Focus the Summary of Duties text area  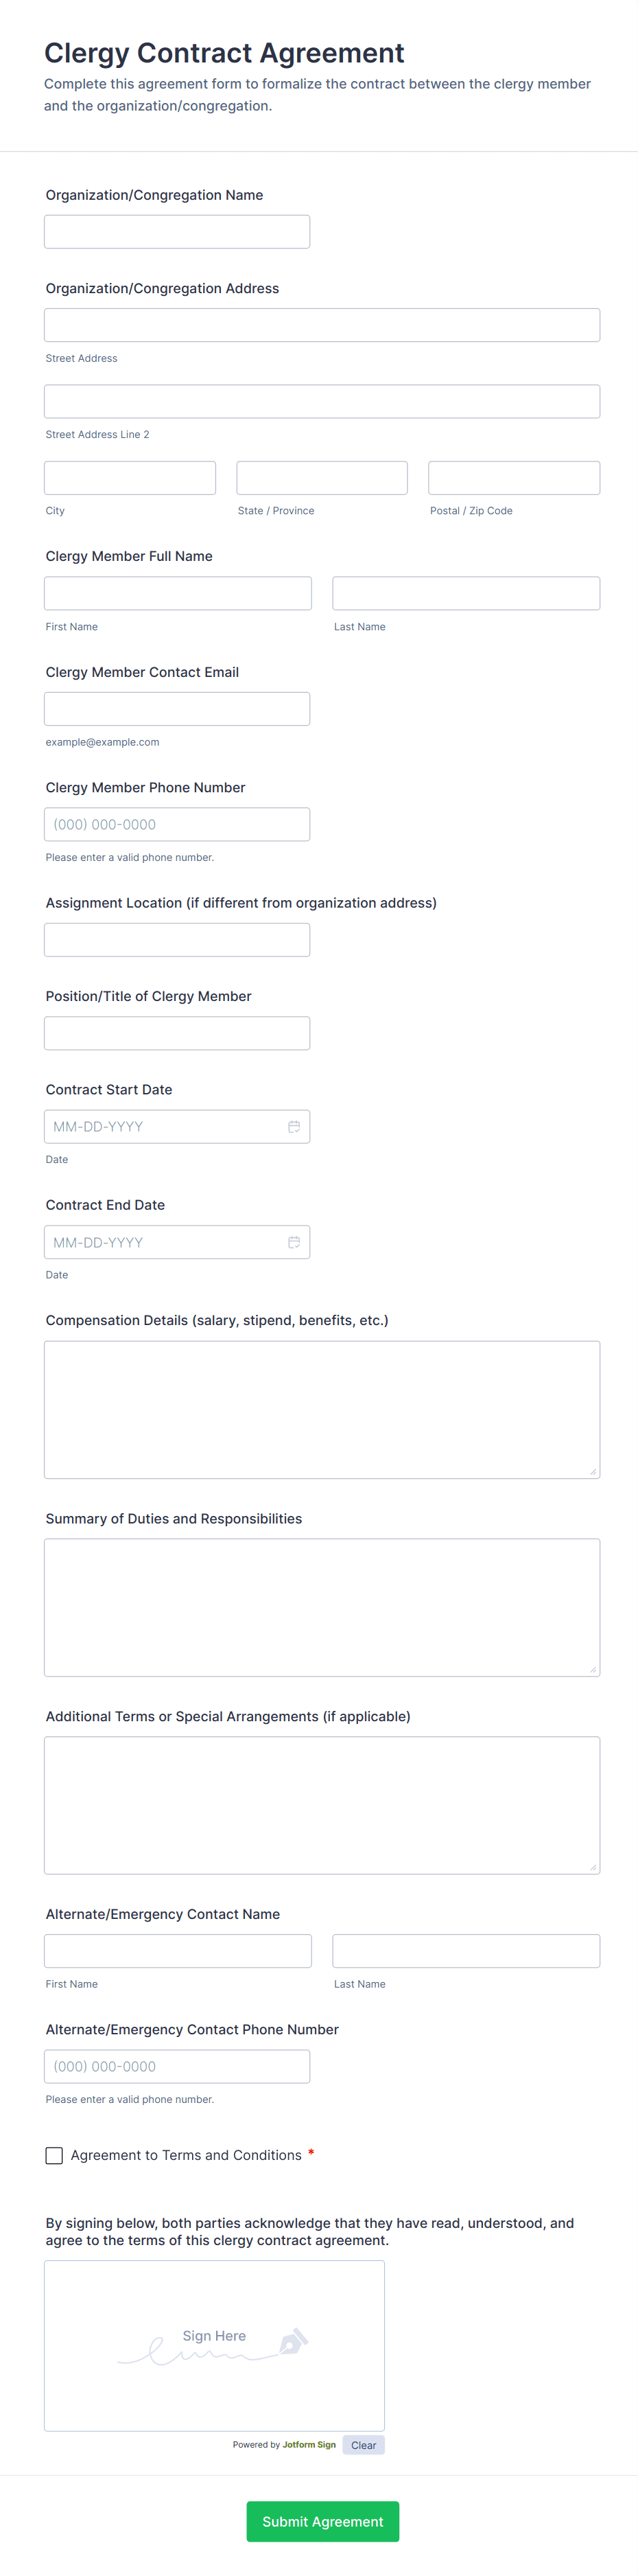[x=322, y=1607]
